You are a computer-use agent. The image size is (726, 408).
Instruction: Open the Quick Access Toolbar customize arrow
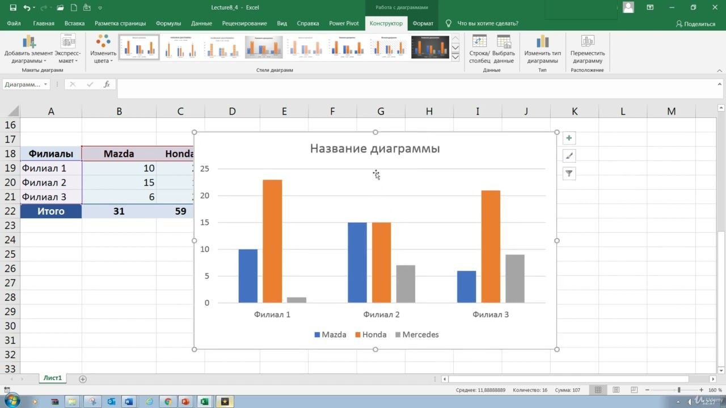pyautogui.click(x=100, y=8)
